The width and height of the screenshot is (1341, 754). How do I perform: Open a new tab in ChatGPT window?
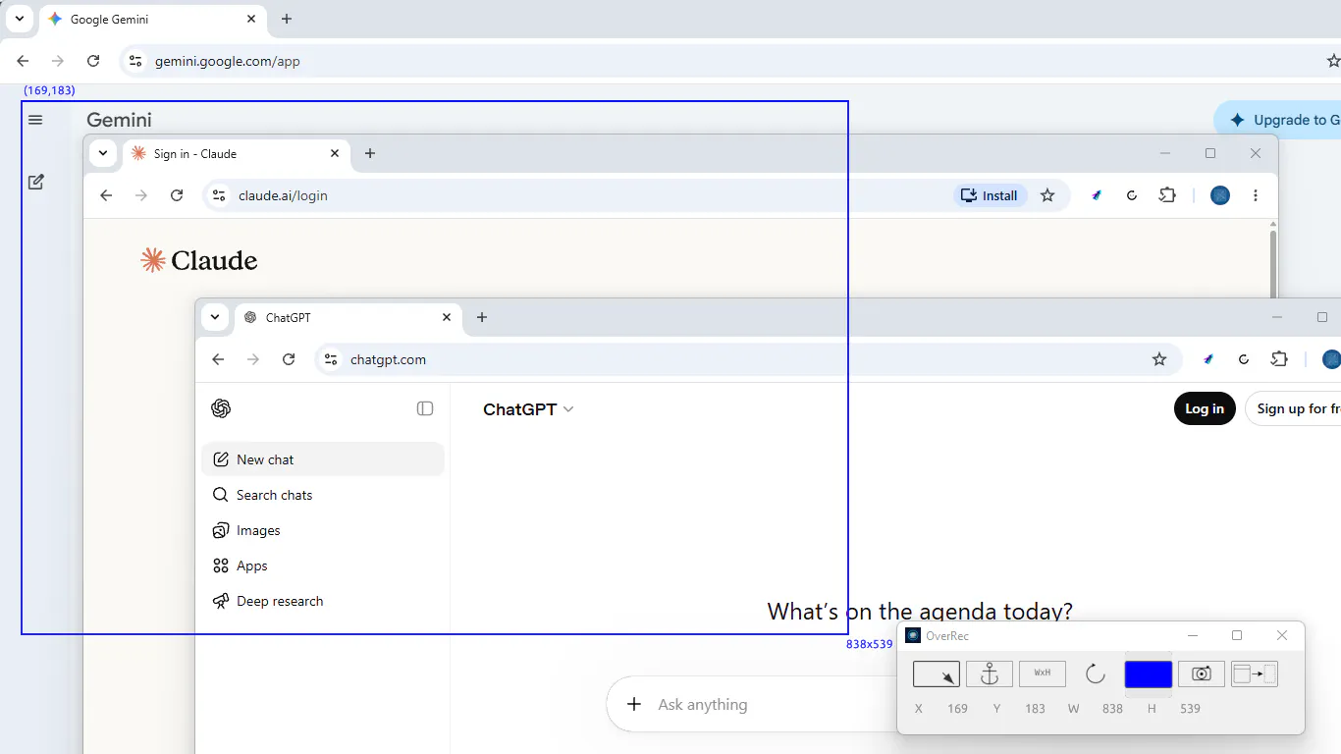(482, 317)
